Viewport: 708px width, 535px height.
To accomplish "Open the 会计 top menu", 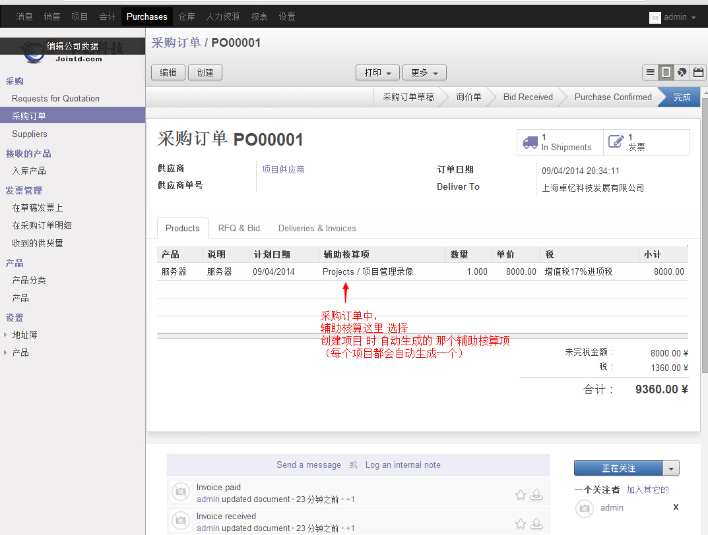I will point(107,17).
